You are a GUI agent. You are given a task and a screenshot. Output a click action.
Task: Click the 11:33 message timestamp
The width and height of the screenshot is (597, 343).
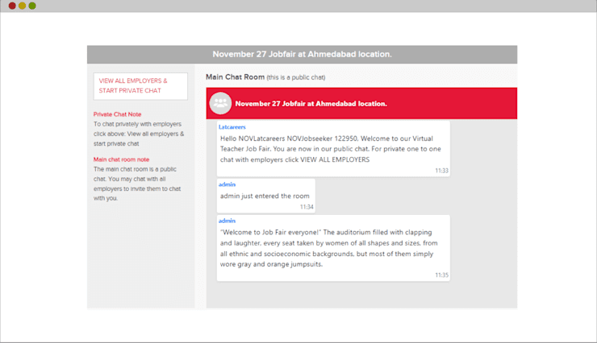(x=441, y=171)
